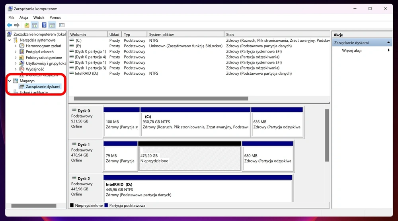The image size is (398, 221).
Task: Click the blue Help question mark icon
Action: point(44,25)
